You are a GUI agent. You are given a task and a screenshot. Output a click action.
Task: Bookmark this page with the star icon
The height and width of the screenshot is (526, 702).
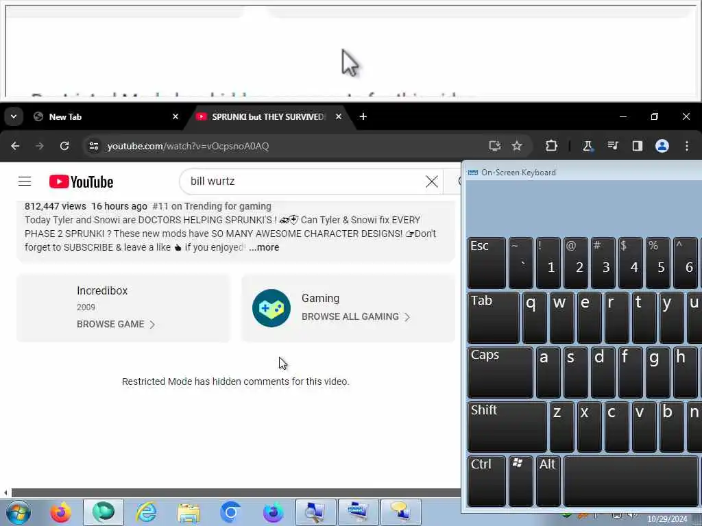pos(517,146)
